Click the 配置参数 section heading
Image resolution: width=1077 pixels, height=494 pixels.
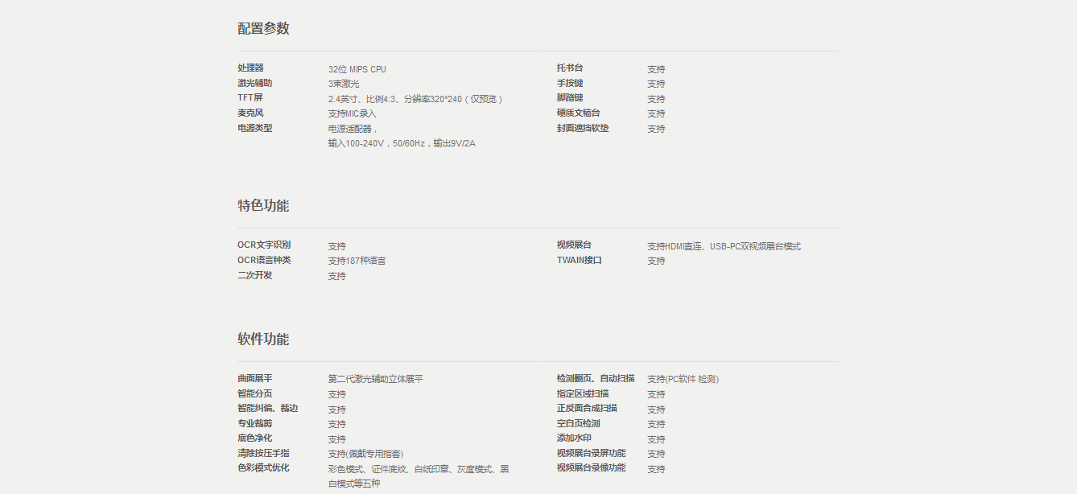(x=263, y=29)
